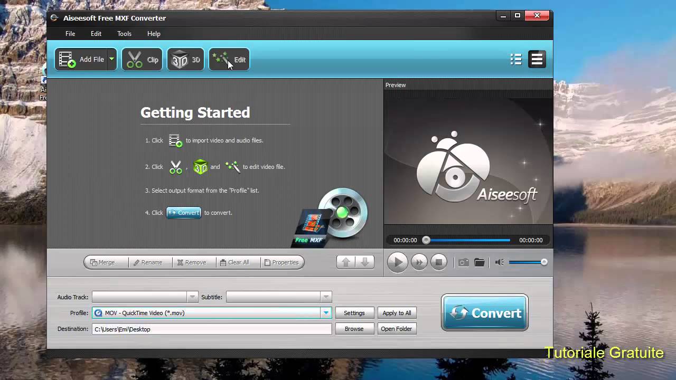Open the Edit menu in menu bar
Viewport: 676px width, 380px height.
click(x=96, y=34)
